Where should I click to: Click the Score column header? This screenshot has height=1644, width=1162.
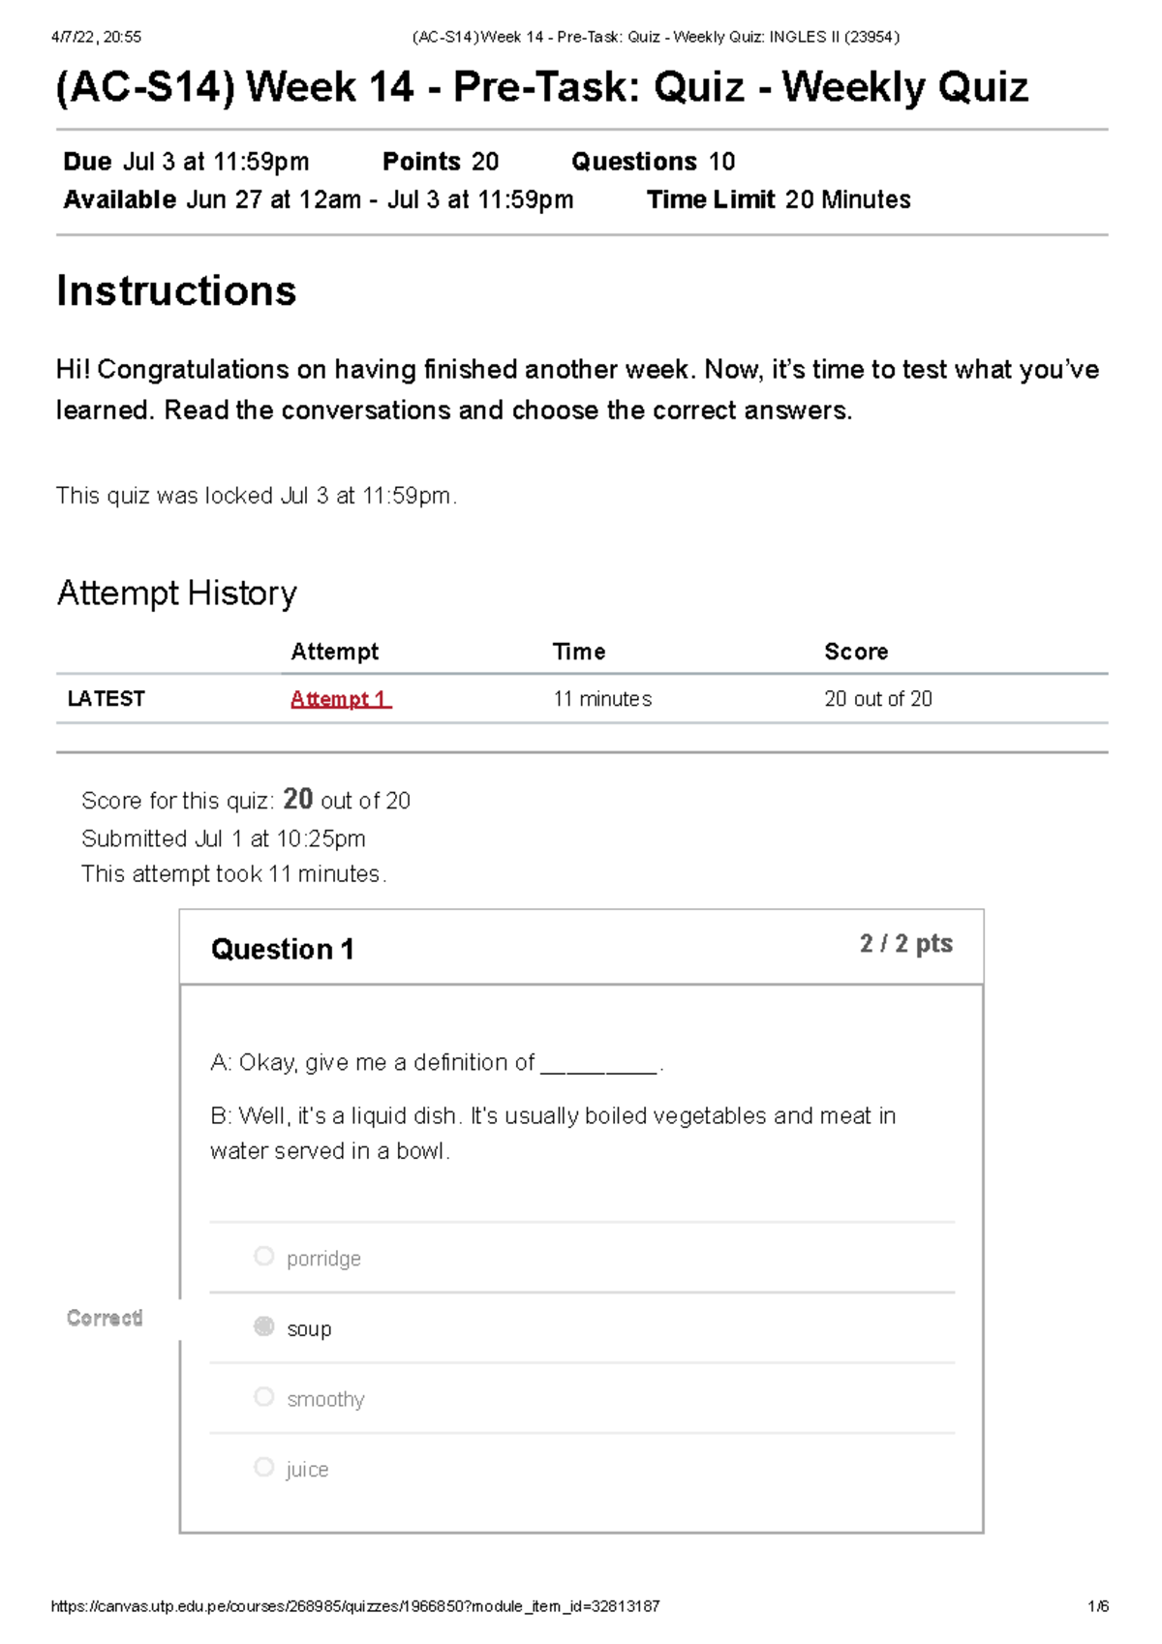tap(856, 652)
